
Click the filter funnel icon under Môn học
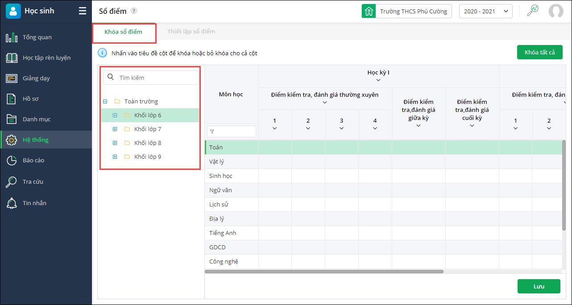212,132
